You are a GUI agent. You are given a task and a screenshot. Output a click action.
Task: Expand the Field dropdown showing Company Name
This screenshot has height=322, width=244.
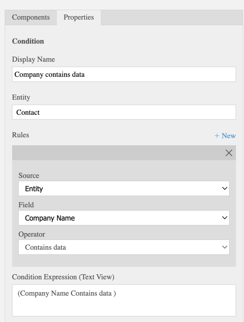tap(124, 218)
